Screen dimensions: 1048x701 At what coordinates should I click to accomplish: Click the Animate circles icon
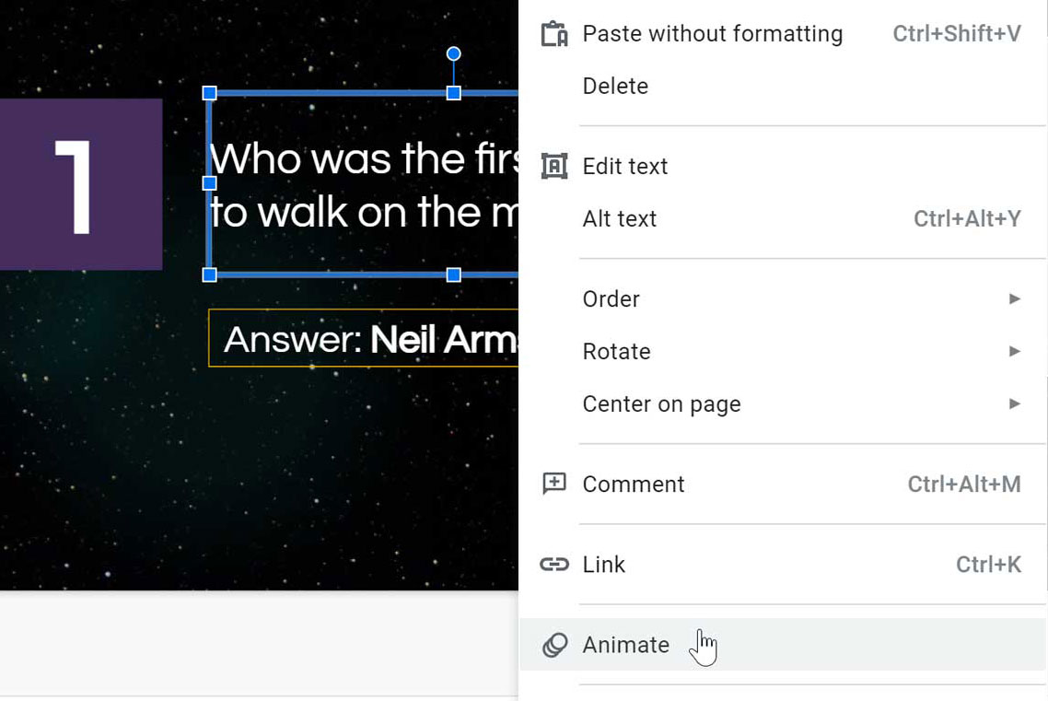pos(553,645)
